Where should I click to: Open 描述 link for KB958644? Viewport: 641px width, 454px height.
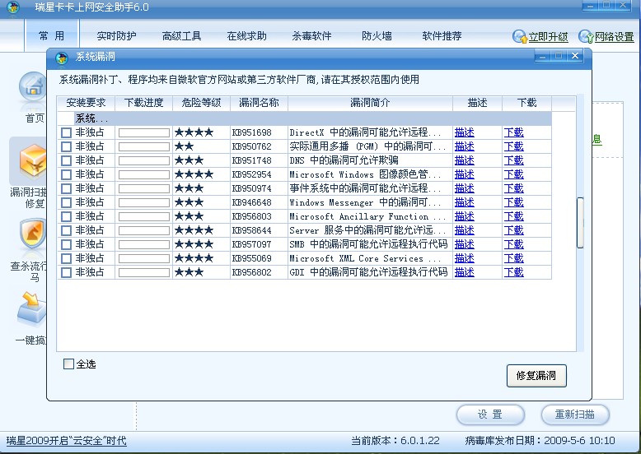(465, 230)
